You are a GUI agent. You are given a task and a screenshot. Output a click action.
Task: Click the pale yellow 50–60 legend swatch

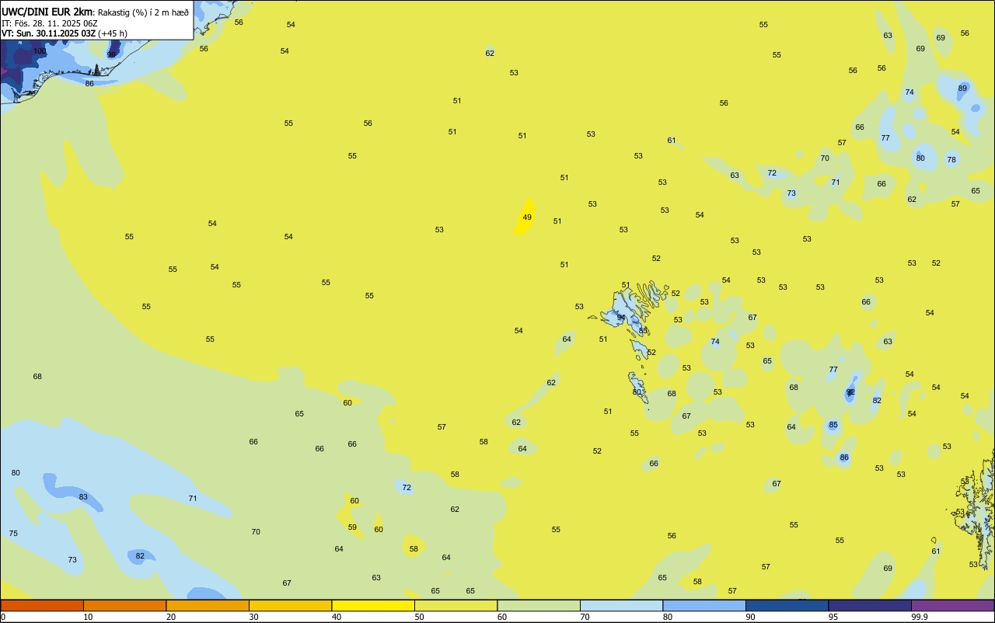tap(456, 605)
